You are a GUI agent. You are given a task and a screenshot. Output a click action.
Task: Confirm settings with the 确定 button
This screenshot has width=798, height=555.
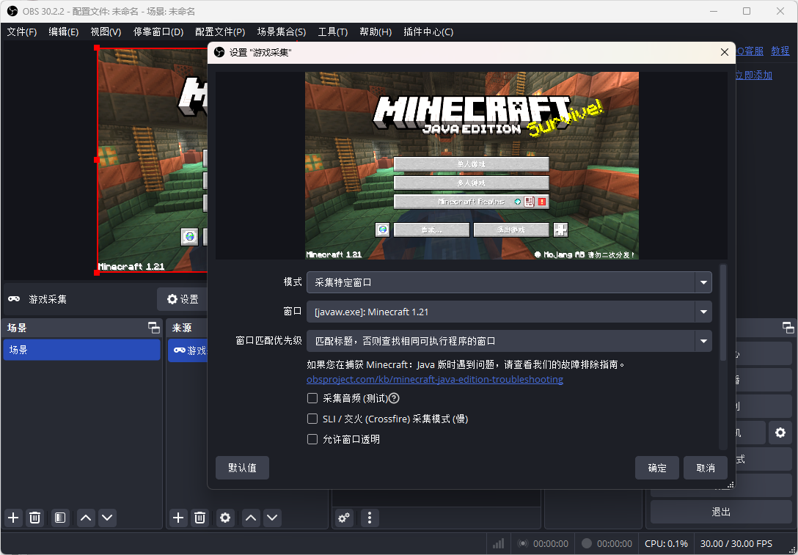pyautogui.click(x=657, y=468)
